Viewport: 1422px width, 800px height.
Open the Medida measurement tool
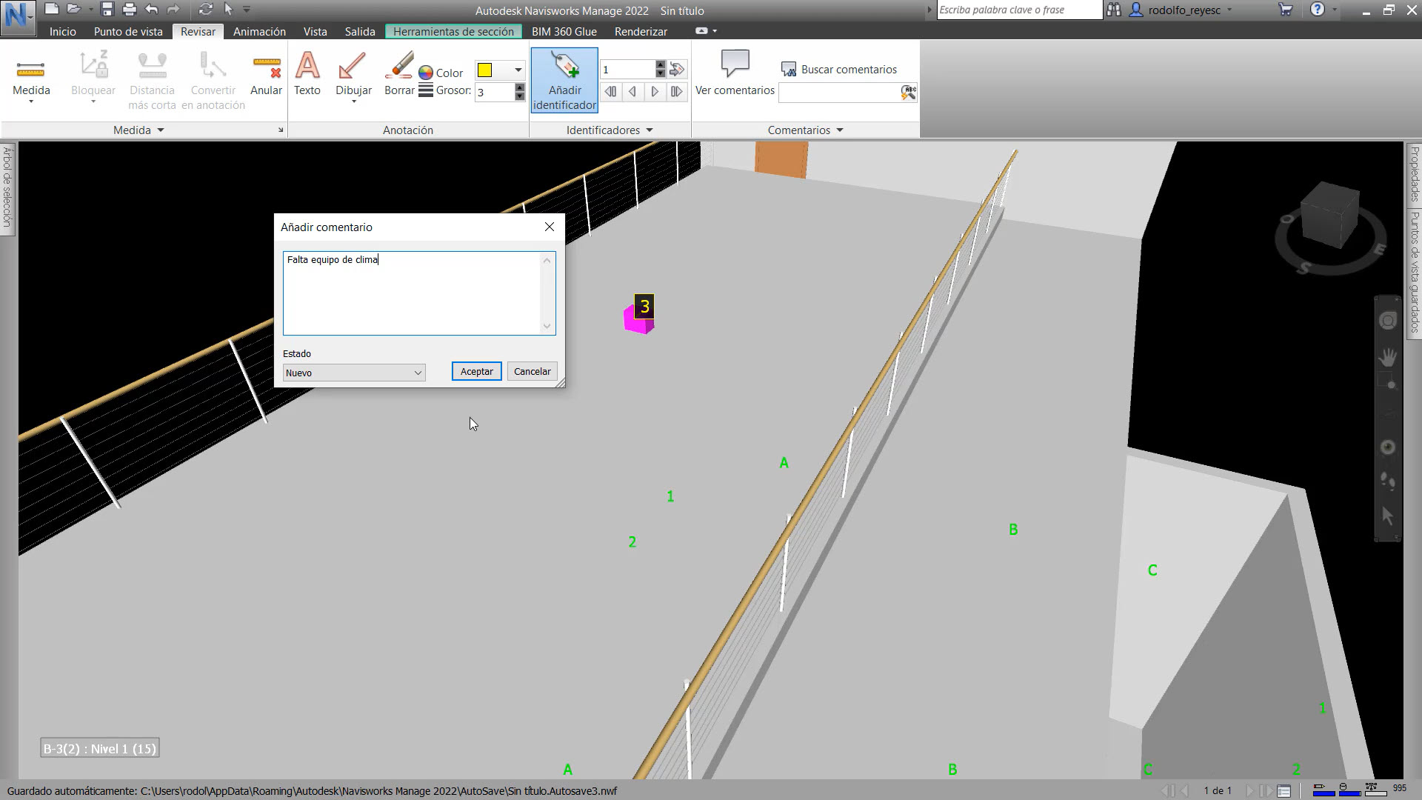tap(31, 74)
